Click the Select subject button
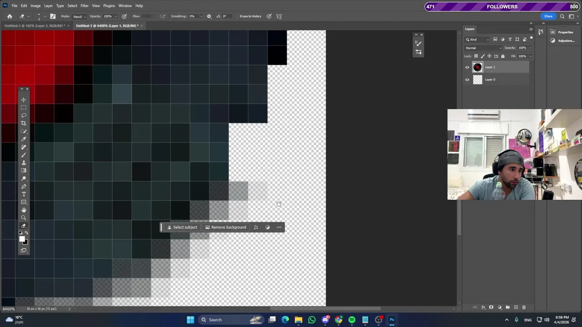Image resolution: width=582 pixels, height=327 pixels. point(182,227)
